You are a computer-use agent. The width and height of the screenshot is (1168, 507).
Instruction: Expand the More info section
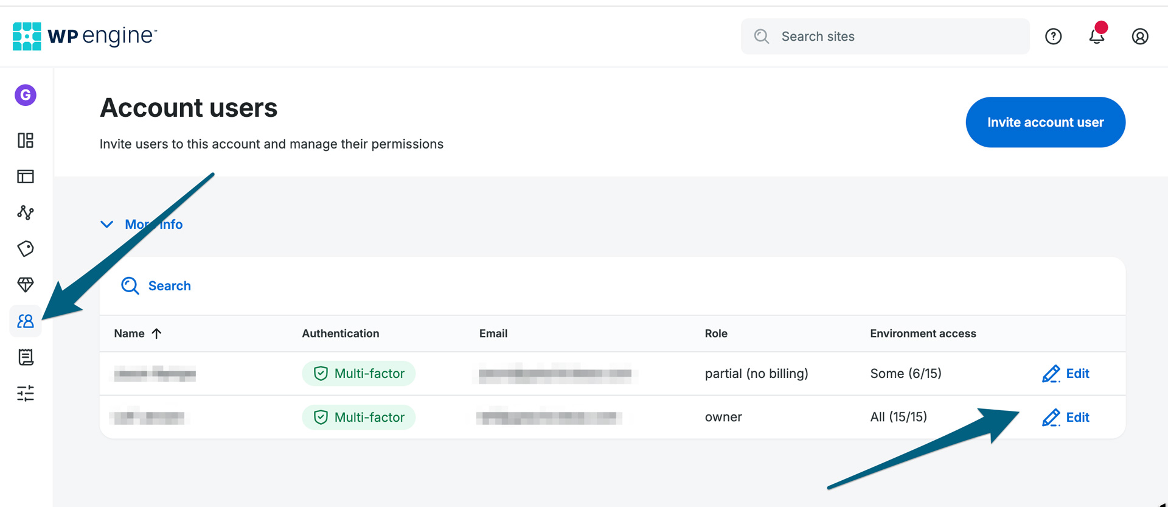(x=142, y=225)
